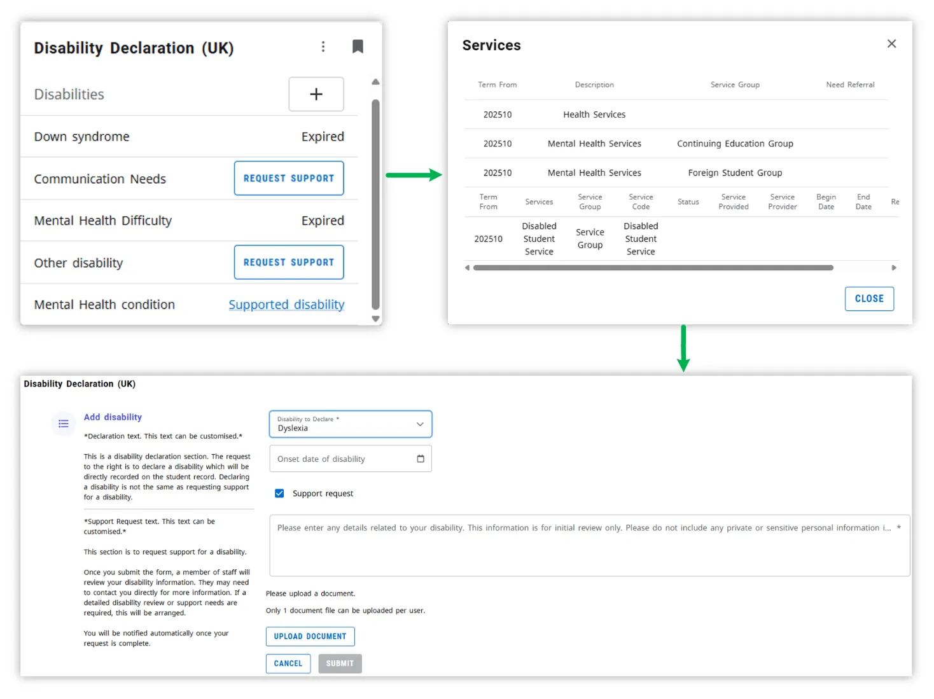Click the bookmark icon on Disability Declaration card
Screen dimensions: 934x699
[x=358, y=46]
